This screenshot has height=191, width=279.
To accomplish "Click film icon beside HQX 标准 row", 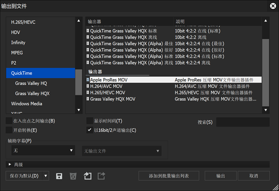I will click(x=88, y=31).
